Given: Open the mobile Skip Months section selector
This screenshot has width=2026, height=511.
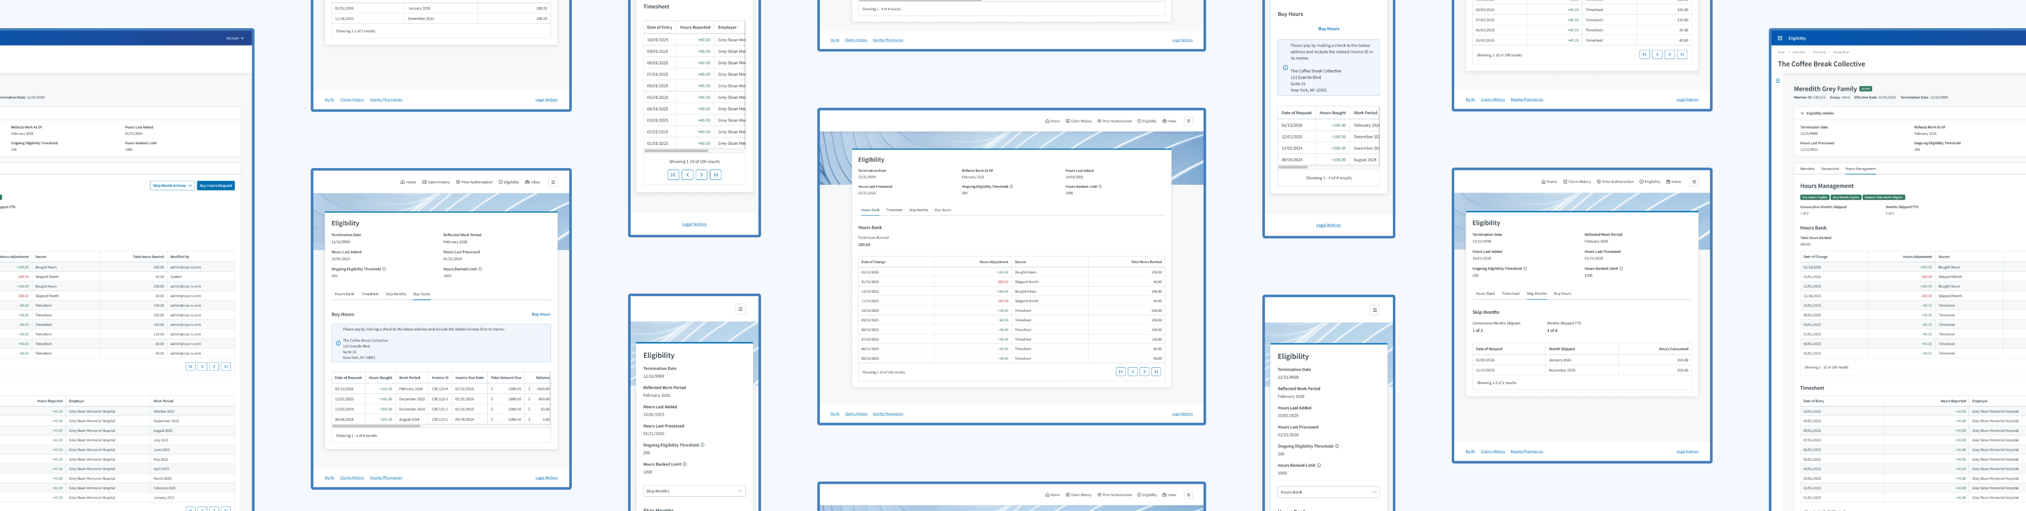Looking at the screenshot, I should point(693,491).
